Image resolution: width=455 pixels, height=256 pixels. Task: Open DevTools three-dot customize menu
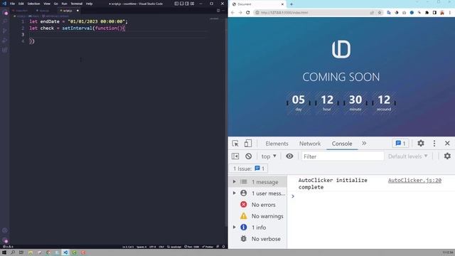pos(434,143)
